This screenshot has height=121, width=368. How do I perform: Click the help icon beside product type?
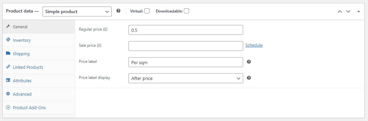tap(119, 11)
